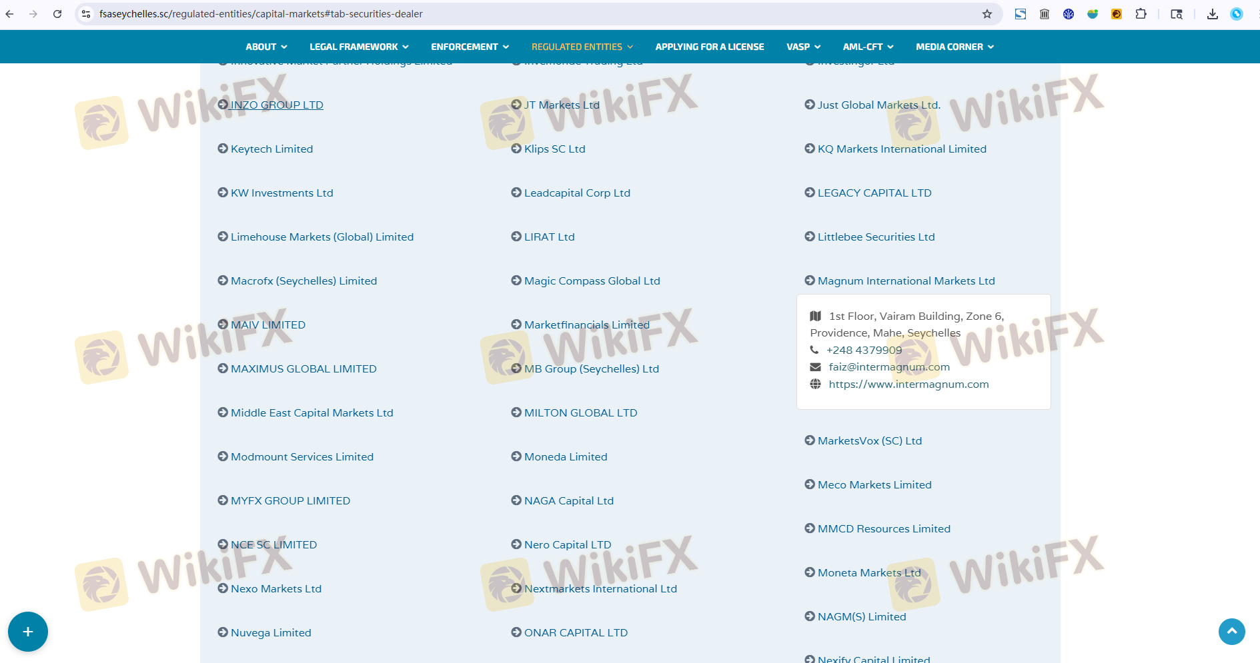The image size is (1260, 663).
Task: Go to APPLYING FOR A LICENSE page
Action: click(x=710, y=47)
